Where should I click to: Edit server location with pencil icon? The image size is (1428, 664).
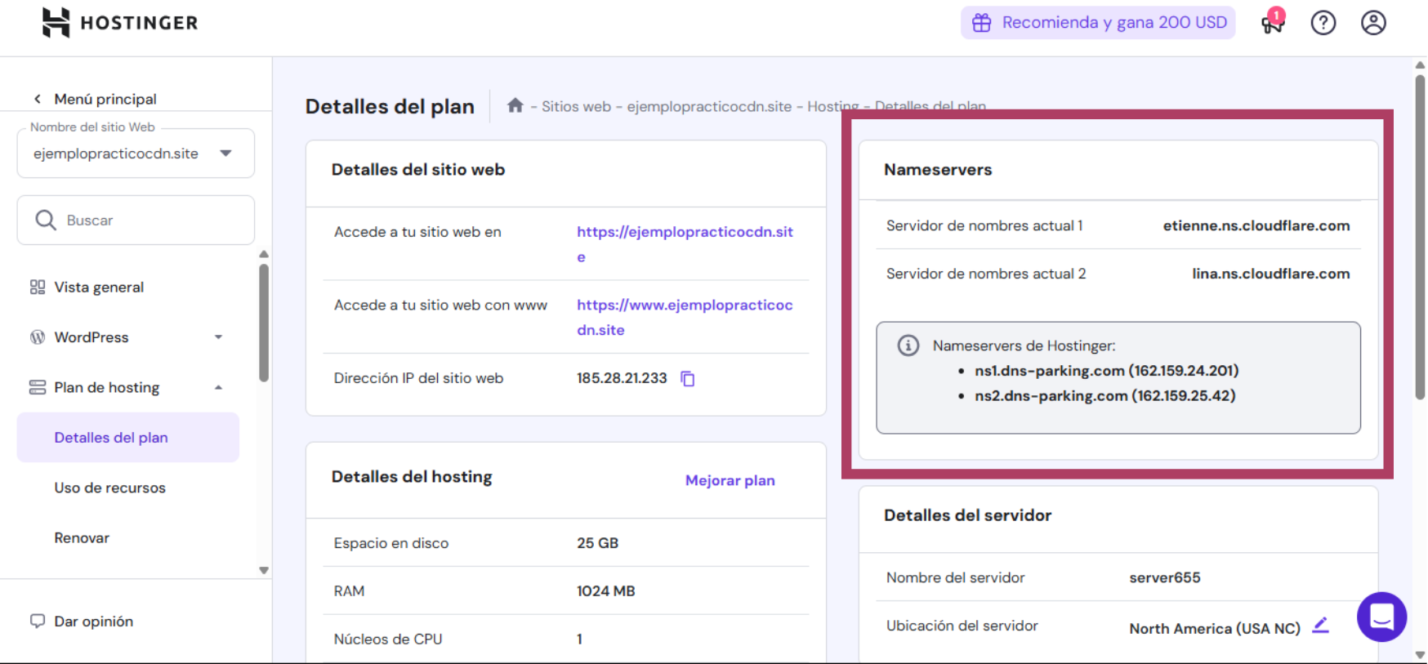(x=1320, y=626)
